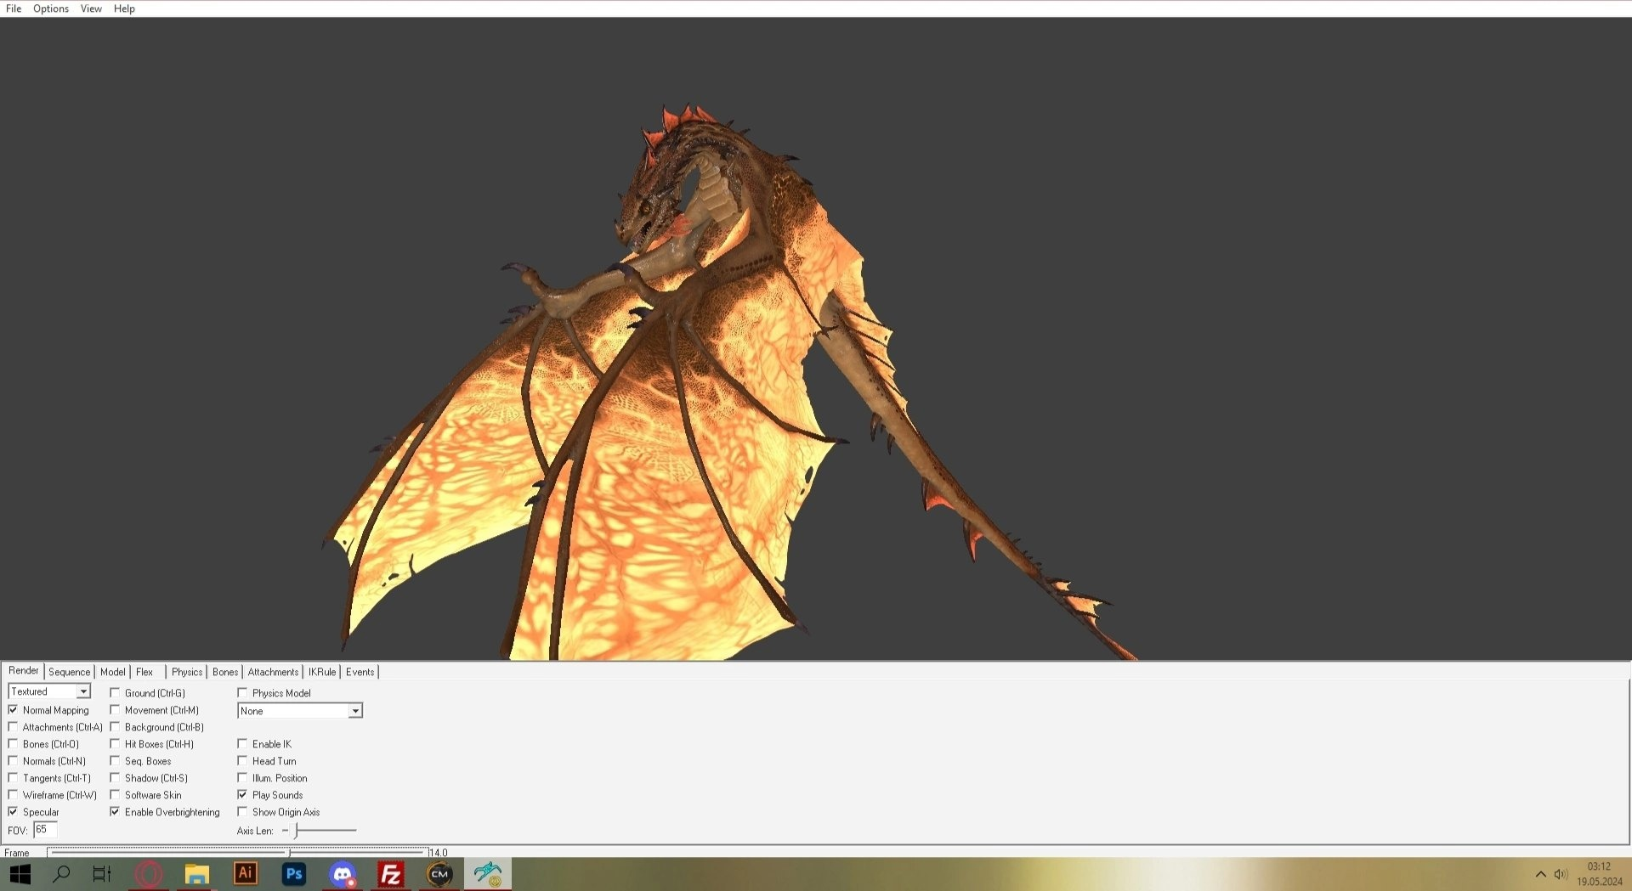Switch to the Events tab
Screen dimensions: 1632x891
[x=360, y=672]
